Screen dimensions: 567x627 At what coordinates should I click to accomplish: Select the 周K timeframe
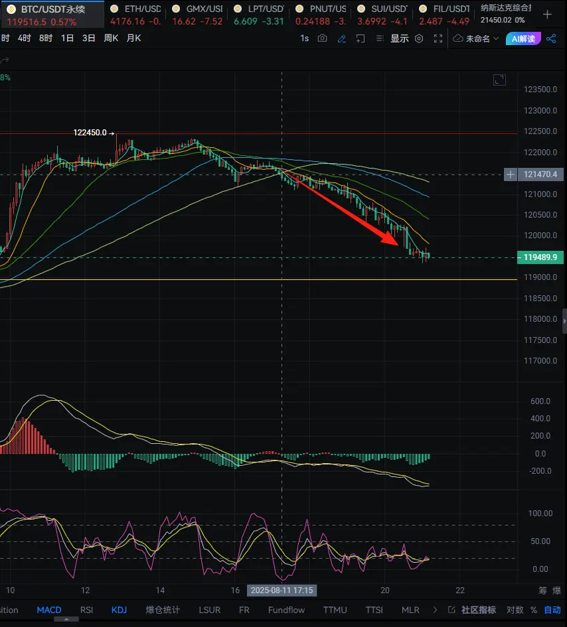111,38
